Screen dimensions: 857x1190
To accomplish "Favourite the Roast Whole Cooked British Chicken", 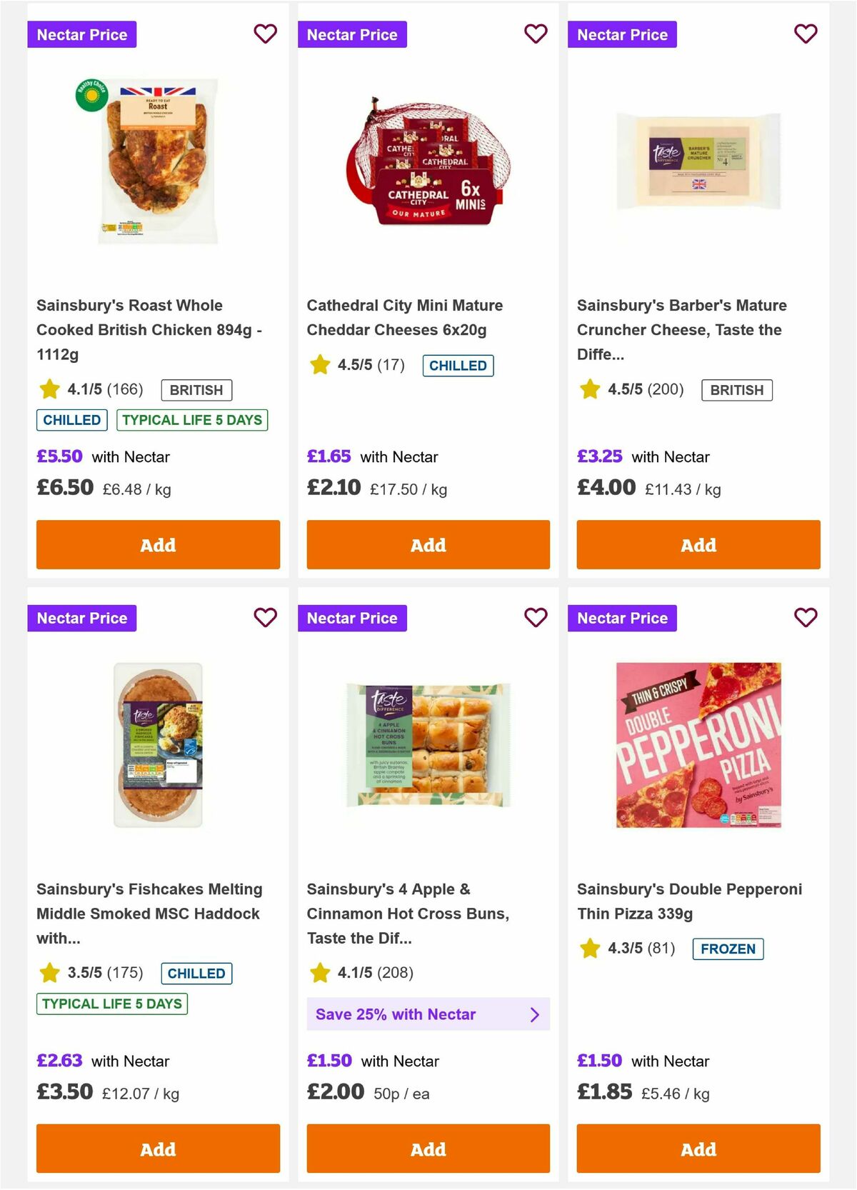I will pyautogui.click(x=265, y=34).
